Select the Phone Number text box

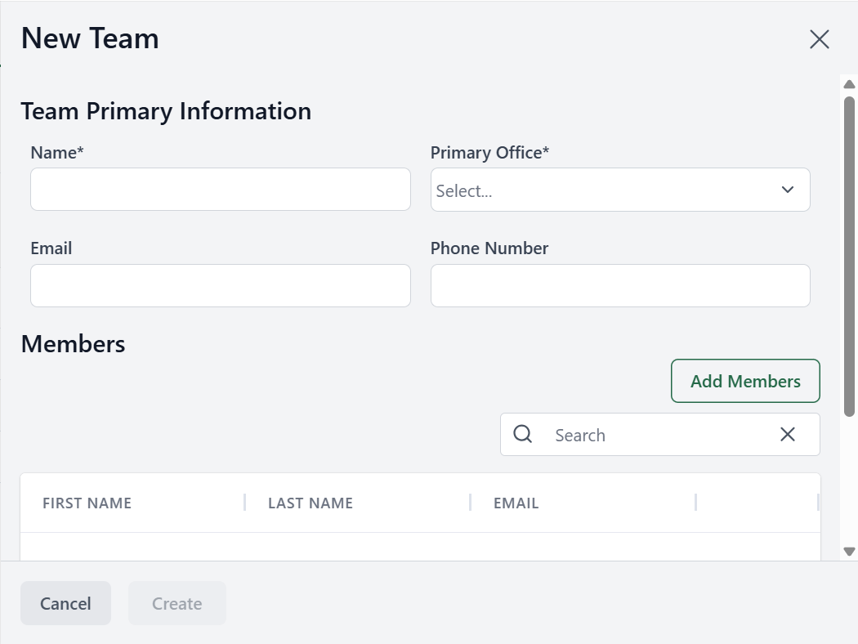point(620,285)
